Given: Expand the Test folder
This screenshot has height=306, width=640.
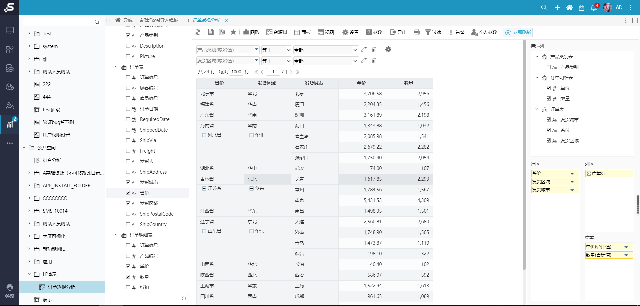Looking at the screenshot, I should [x=29, y=34].
